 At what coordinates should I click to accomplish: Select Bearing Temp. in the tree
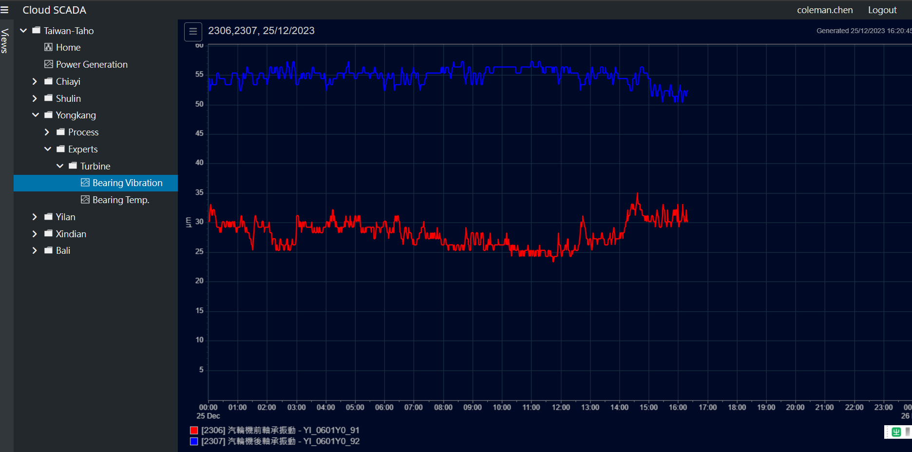click(121, 200)
